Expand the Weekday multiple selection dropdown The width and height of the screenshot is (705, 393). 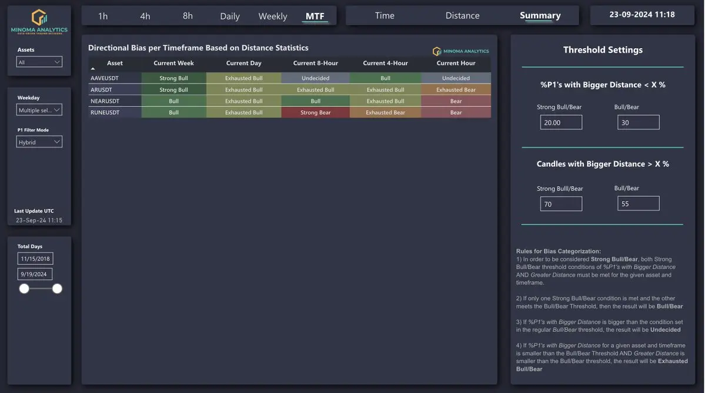point(39,110)
